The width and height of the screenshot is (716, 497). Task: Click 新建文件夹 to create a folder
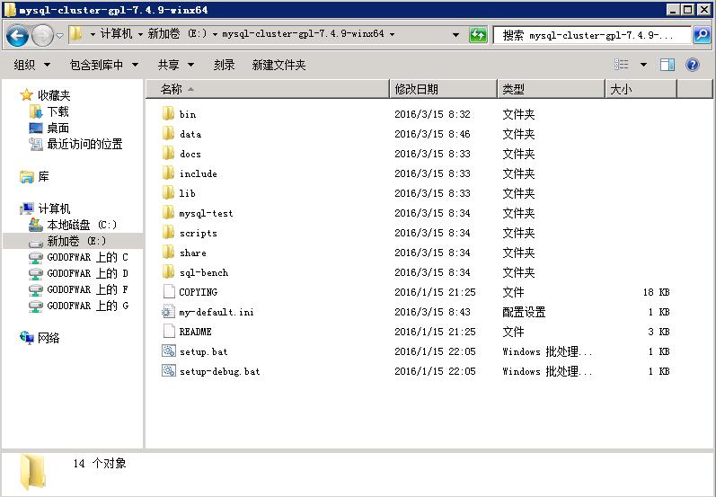point(278,65)
